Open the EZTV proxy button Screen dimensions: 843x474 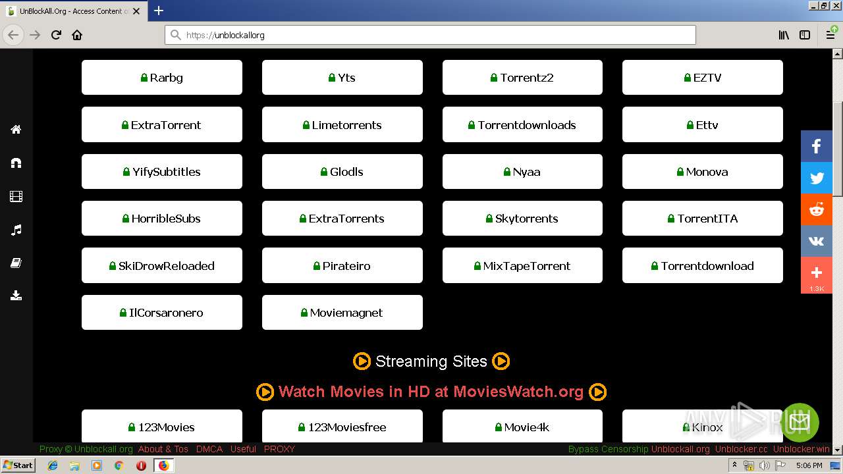[x=703, y=78]
